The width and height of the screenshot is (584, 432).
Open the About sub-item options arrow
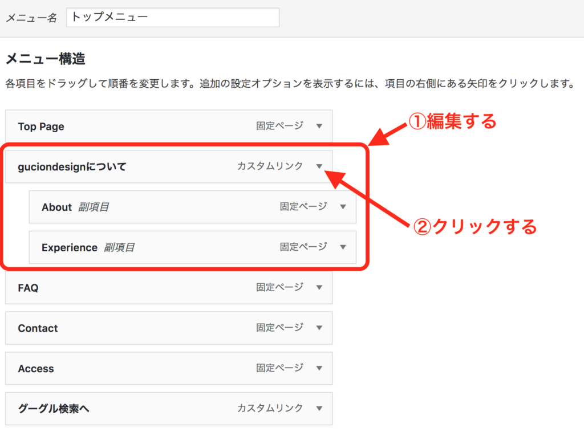point(343,207)
